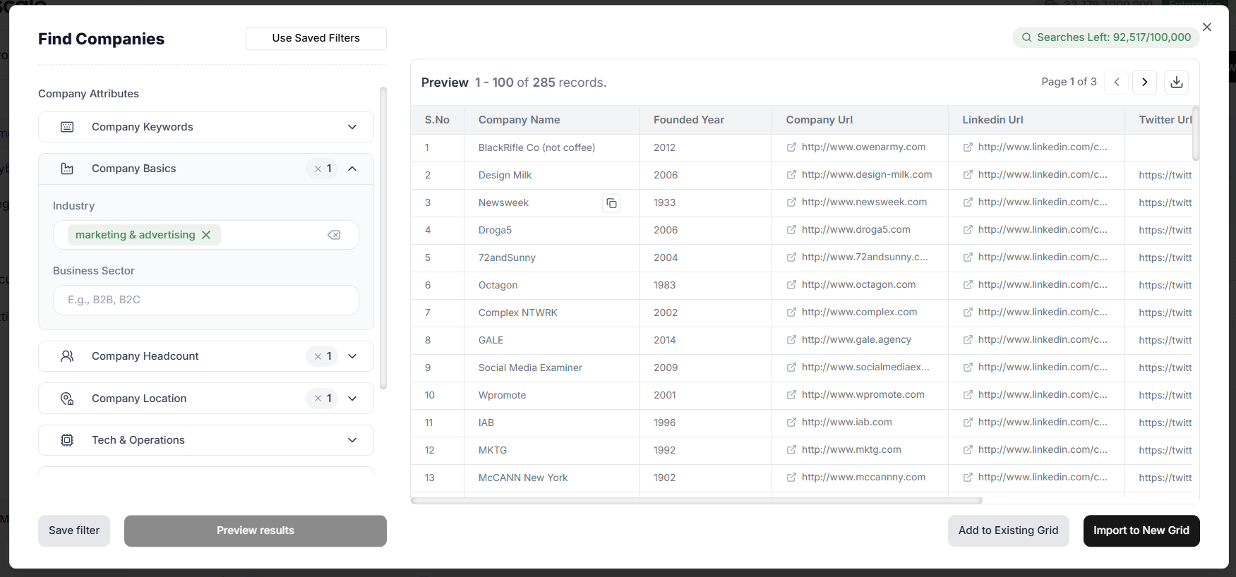
Task: Open http://www.complex.com link
Action: pyautogui.click(x=859, y=312)
